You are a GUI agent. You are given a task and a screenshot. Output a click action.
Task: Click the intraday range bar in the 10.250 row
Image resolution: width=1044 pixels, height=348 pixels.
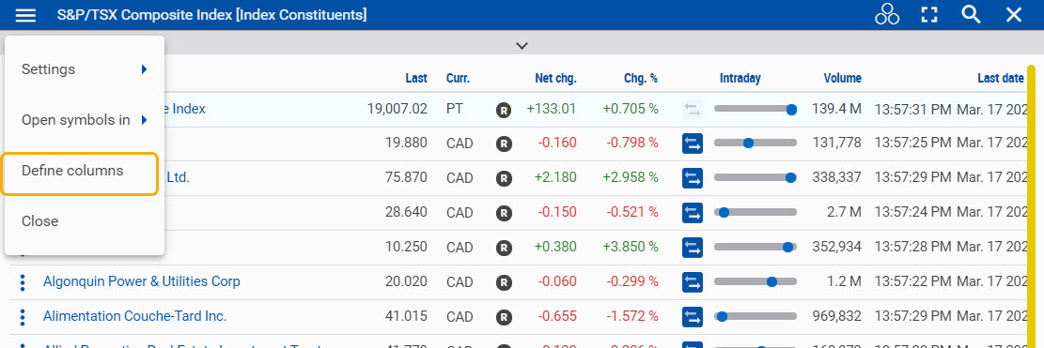click(x=755, y=247)
